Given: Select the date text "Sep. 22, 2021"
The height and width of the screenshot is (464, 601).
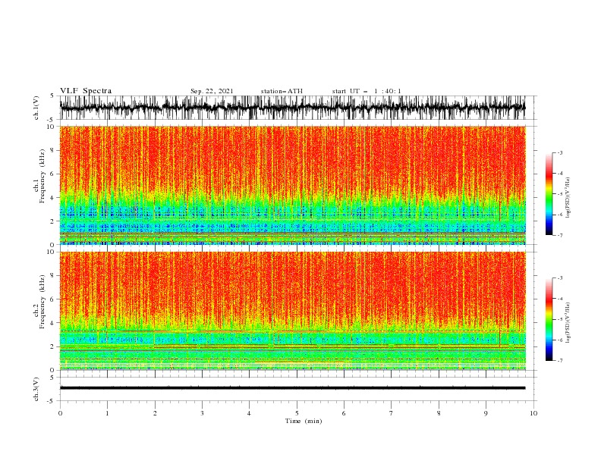Looking at the screenshot, I should coord(212,91).
